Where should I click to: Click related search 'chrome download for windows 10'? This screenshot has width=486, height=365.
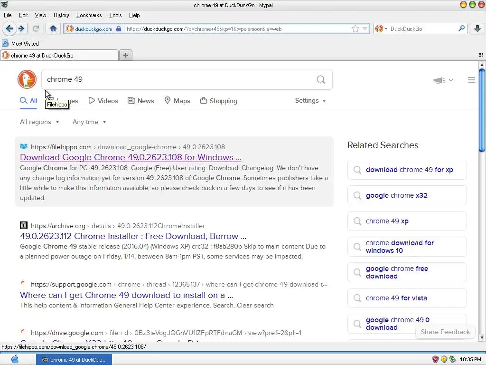(x=407, y=247)
